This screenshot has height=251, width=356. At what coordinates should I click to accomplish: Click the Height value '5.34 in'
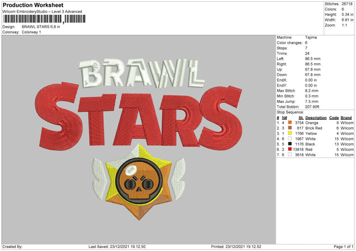[347, 14]
